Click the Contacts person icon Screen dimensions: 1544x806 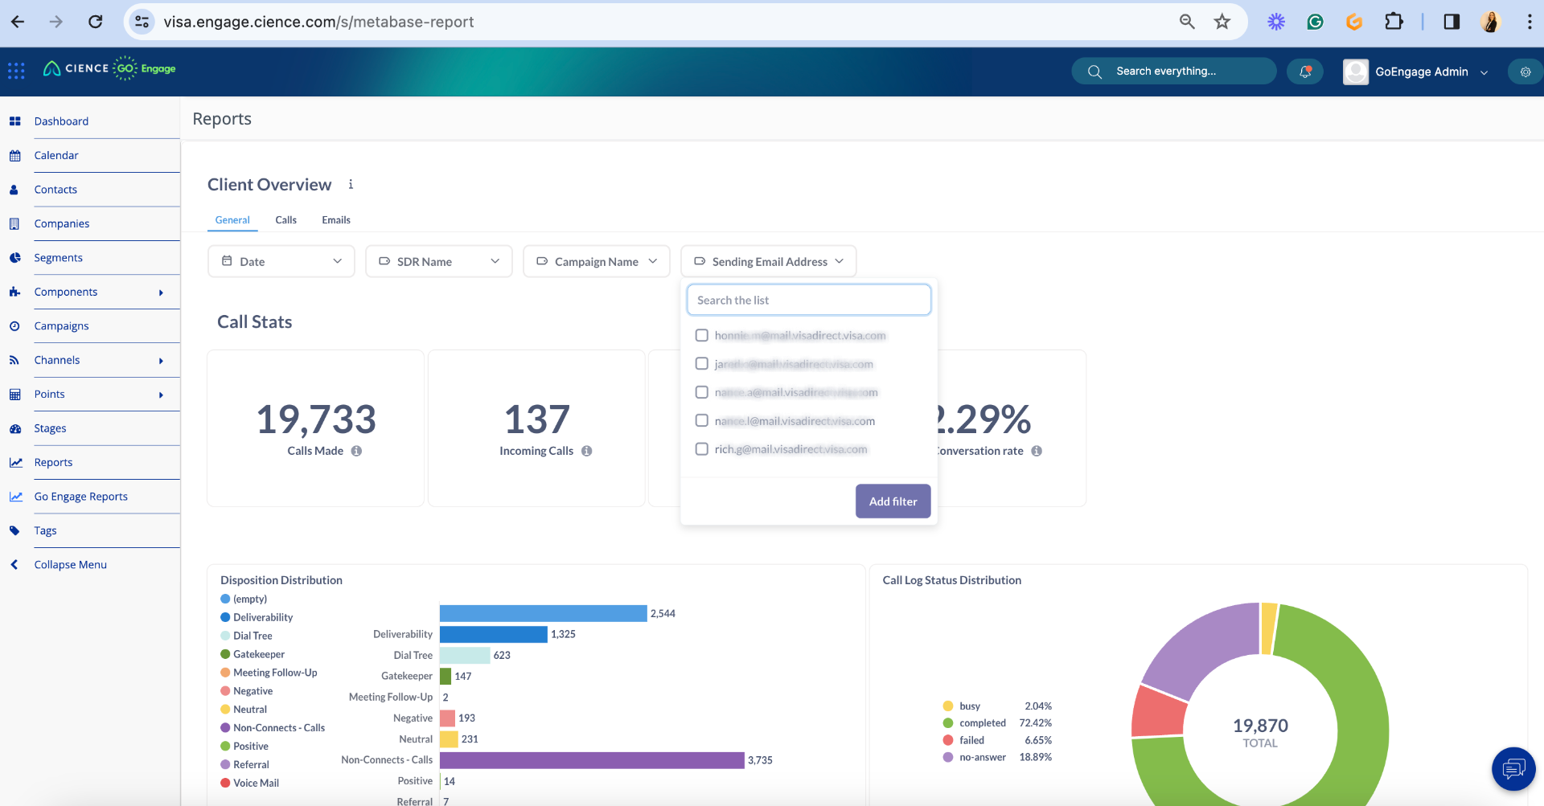click(x=14, y=190)
